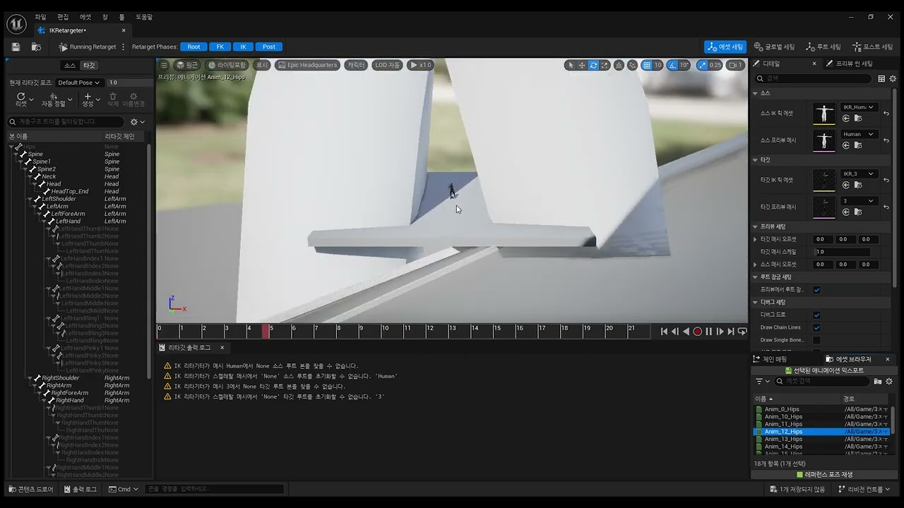
Task: Collapse the Spine bone tree node
Action: [17, 154]
